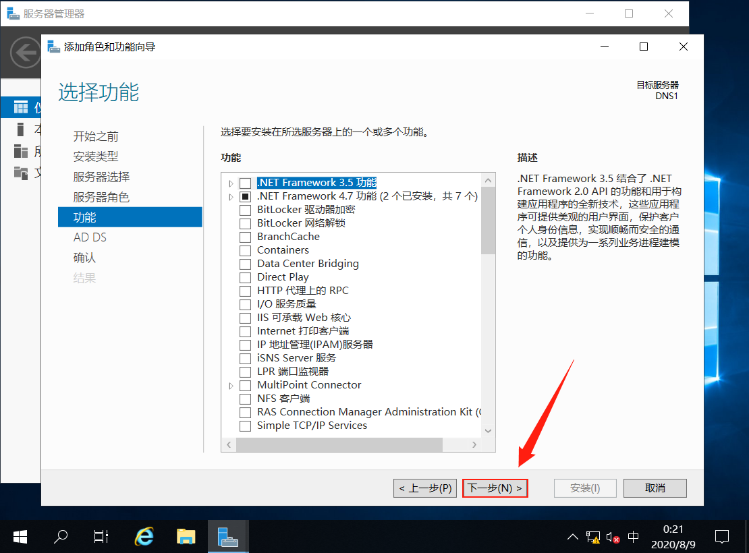Click feature list scroll down arrow
The image size is (749, 553).
pos(488,431)
